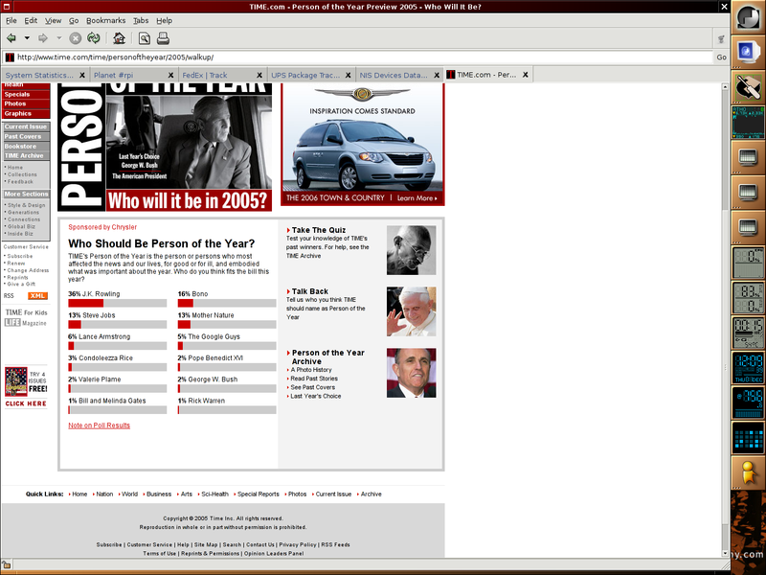Click the mixer tool dock icon
This screenshot has width=766, height=575.
[748, 87]
